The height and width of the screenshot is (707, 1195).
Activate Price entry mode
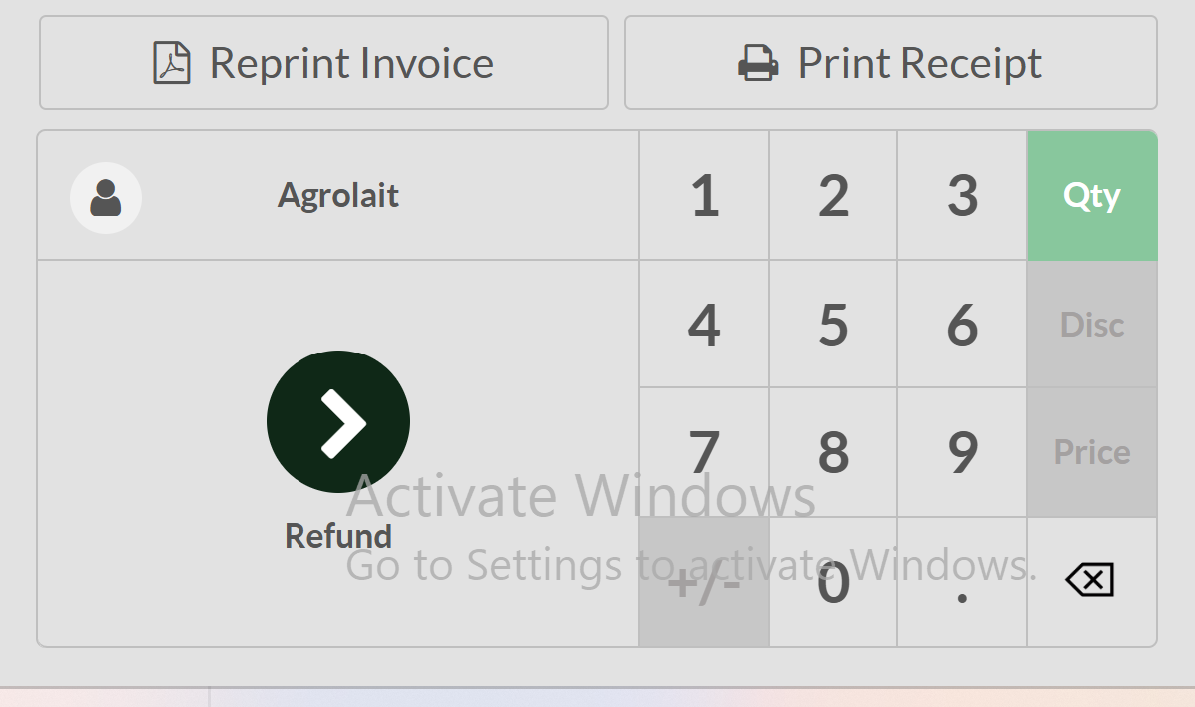(1092, 451)
